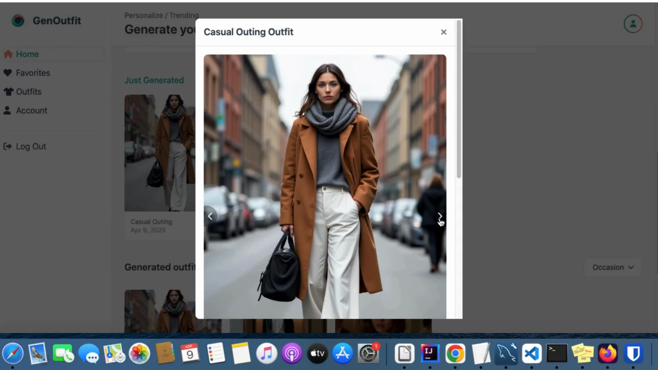
Task: Open Home in sidebar
Action: coord(53,54)
